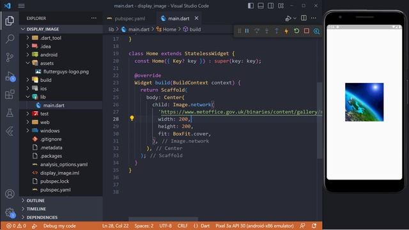This screenshot has width=409, height=230.
Task: Click the lib breadcrumb item
Action: [x=111, y=29]
